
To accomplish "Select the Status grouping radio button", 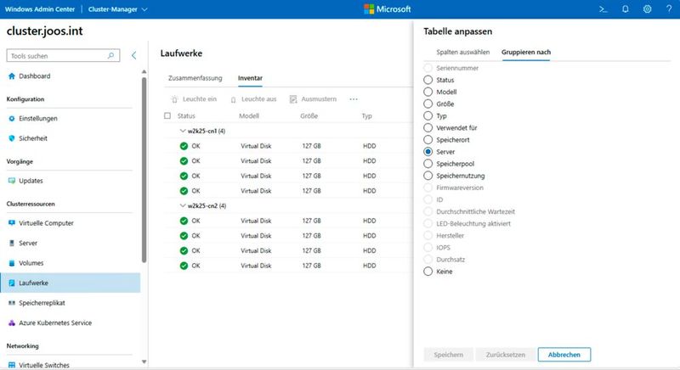I will (428, 80).
